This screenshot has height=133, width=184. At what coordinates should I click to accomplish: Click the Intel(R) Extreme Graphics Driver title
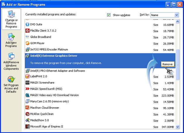point(54,56)
